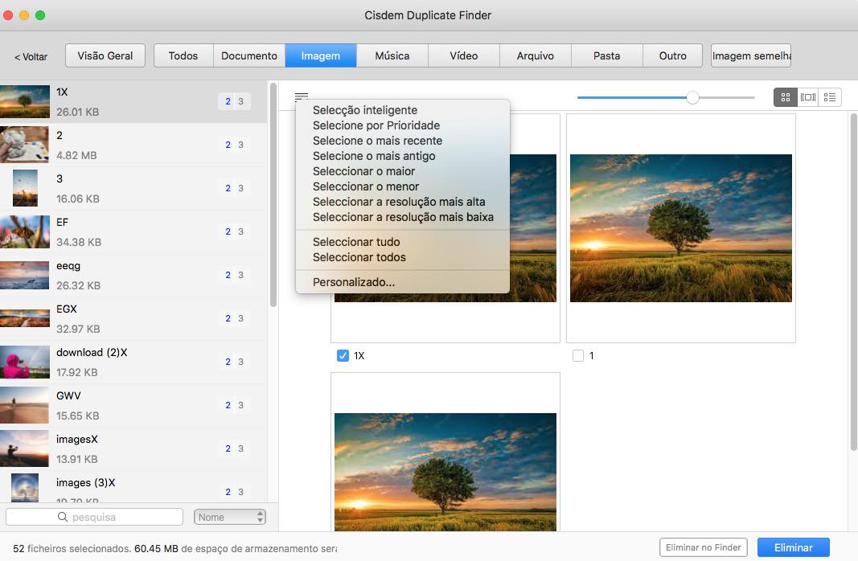858x561 pixels.
Task: Switch to list view
Action: coord(830,97)
